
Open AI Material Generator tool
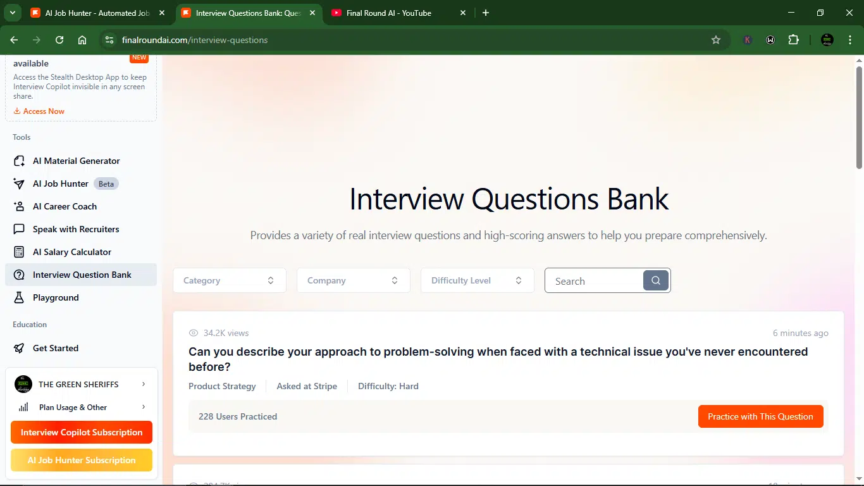[81, 161]
